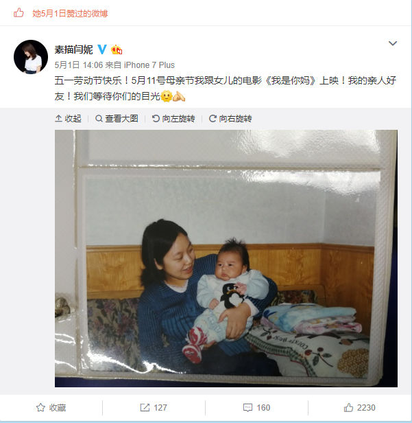This screenshot has width=412, height=423.
Task: Rotate the photo left with 向左旋转
Action: [173, 118]
